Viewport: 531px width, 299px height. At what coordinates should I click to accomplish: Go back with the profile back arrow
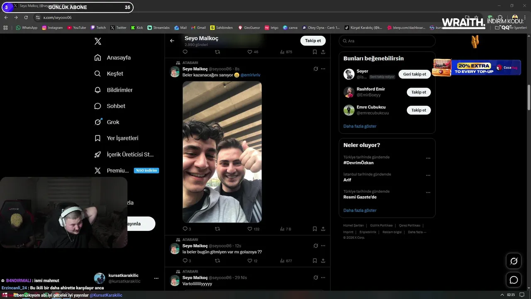coord(172,41)
